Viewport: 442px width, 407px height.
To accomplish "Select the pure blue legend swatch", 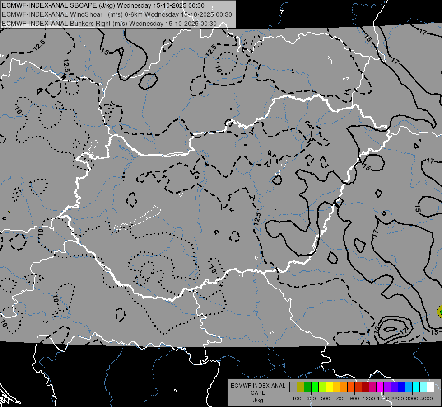I will (x=401, y=387).
